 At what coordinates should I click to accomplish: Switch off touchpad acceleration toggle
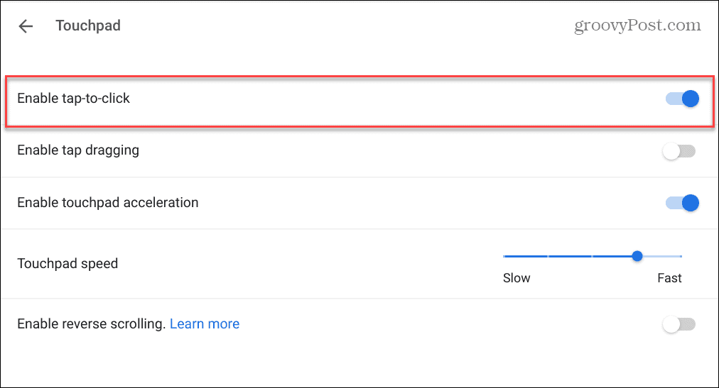(682, 203)
